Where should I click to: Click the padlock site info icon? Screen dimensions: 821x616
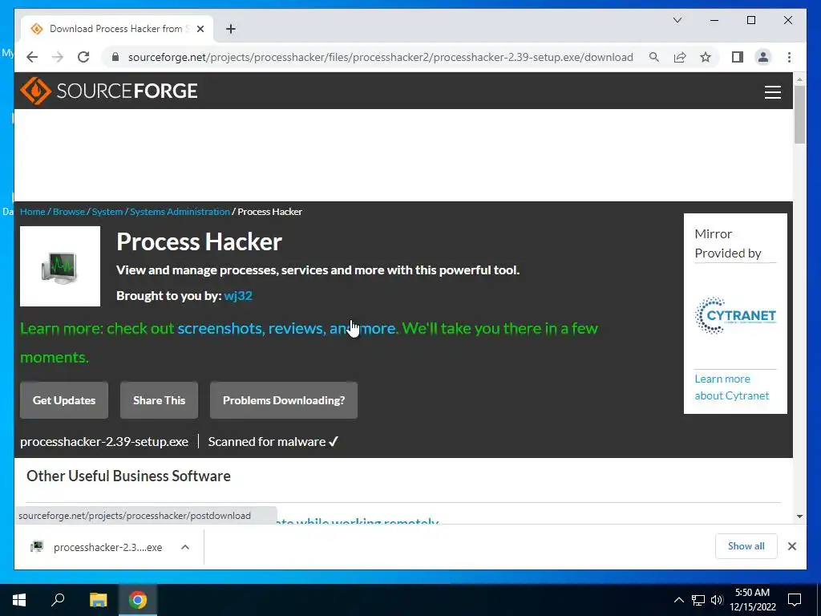point(115,57)
